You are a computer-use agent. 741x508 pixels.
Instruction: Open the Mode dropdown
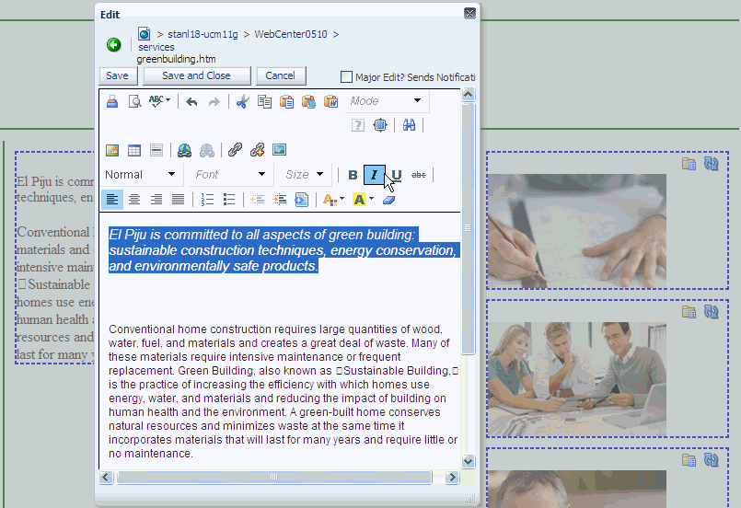click(387, 100)
